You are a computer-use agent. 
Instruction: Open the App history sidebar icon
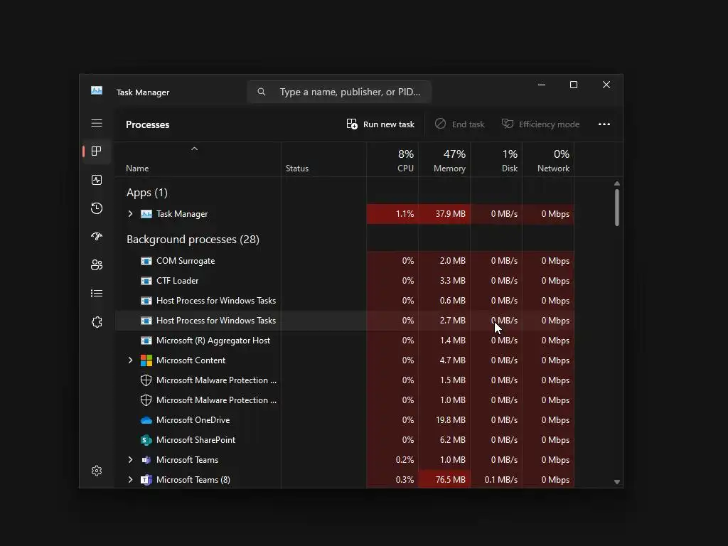pyautogui.click(x=97, y=208)
